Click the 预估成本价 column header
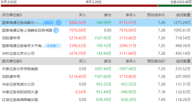The width and height of the screenshot is (192, 102). pos(156,15)
